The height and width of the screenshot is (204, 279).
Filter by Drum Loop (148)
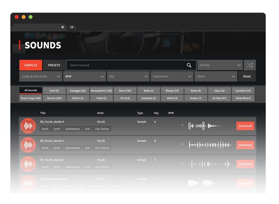[31, 98]
